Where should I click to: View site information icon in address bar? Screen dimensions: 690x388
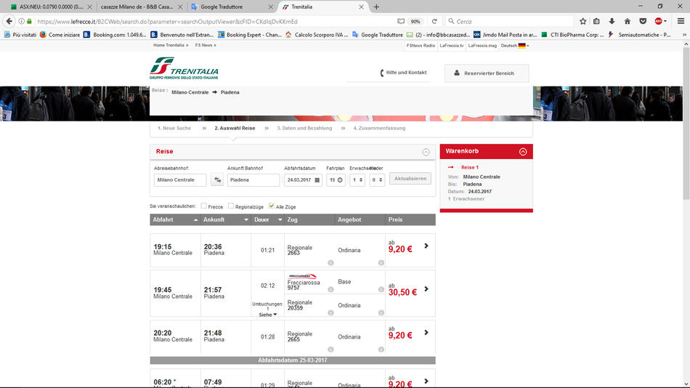(x=21, y=21)
